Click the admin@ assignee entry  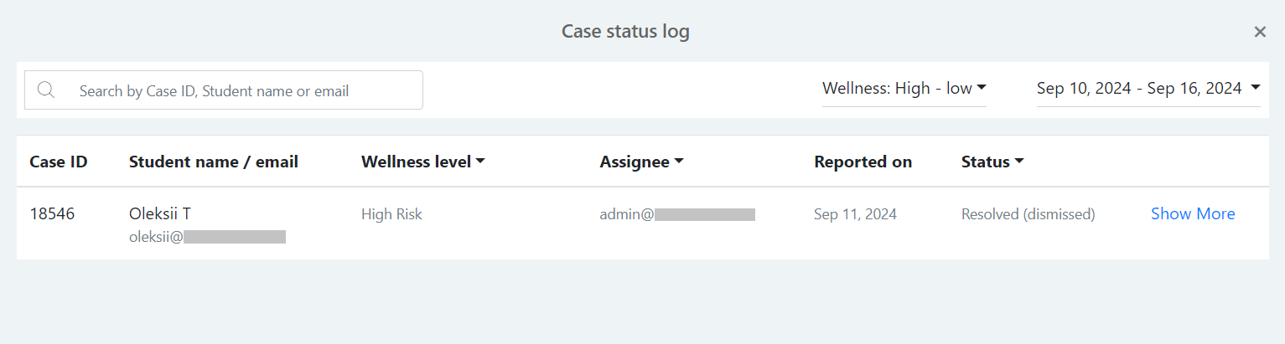pyautogui.click(x=677, y=214)
